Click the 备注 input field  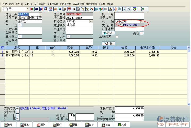pos(55,44)
